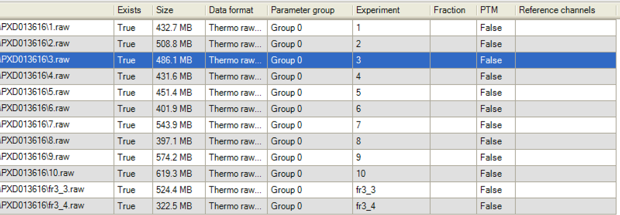This screenshot has width=620, height=215.
Task: Click the Experiment cell showing fr3_4
Action: [366, 206]
